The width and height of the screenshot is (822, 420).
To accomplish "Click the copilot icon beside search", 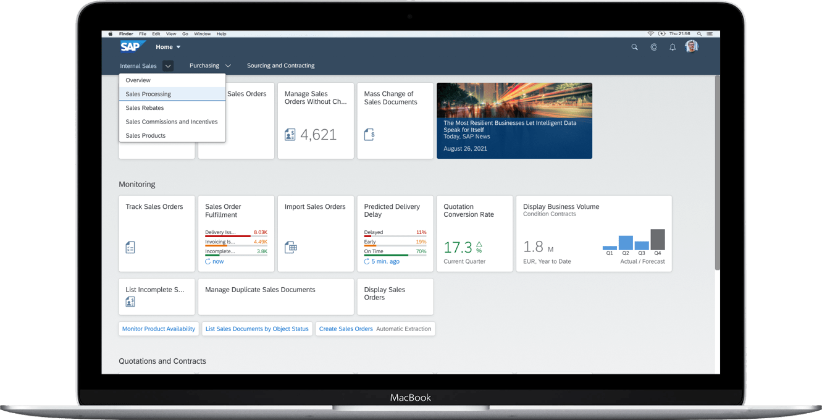I will [653, 47].
